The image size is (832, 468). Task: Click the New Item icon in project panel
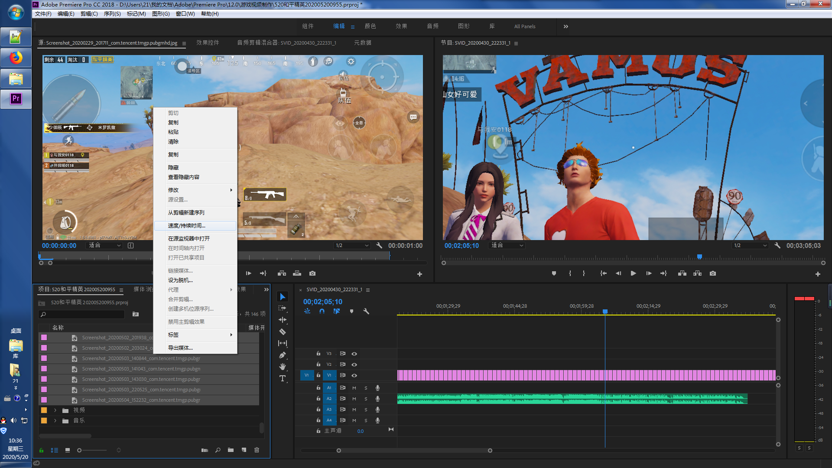[x=244, y=450]
